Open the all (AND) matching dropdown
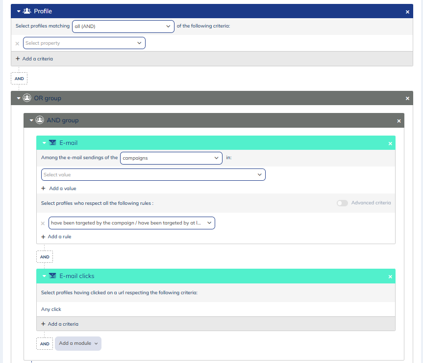Viewport: 423px width, 363px height. point(123,27)
